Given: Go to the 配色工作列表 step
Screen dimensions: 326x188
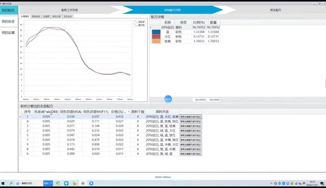Looking at the screenshot, I should [x=69, y=10].
